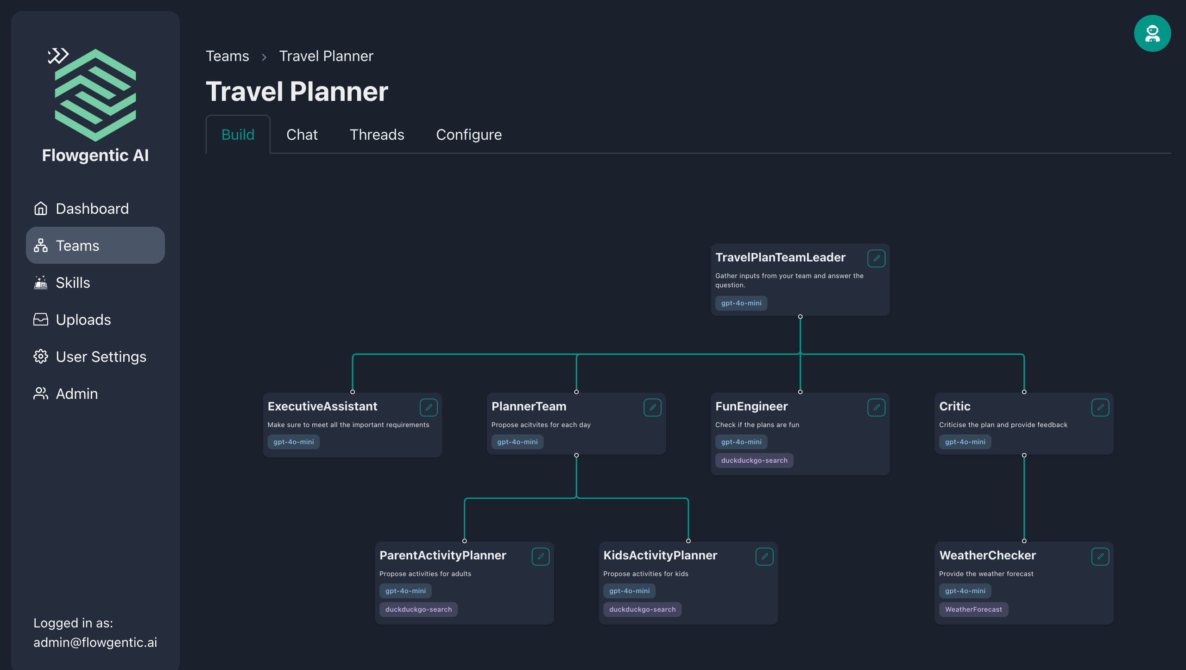Screen dimensions: 1186x670
Task: Open Dashboard from the sidebar
Action: (x=95, y=209)
